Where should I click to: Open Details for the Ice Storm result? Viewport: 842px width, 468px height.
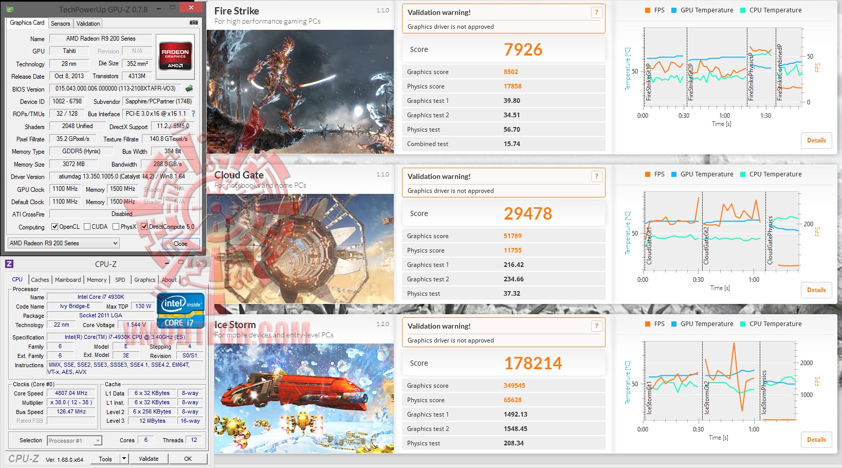tap(816, 440)
